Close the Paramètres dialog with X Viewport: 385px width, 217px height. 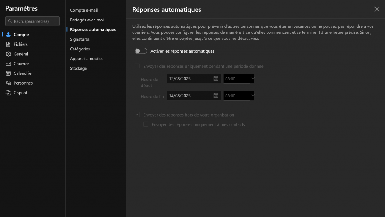click(377, 9)
